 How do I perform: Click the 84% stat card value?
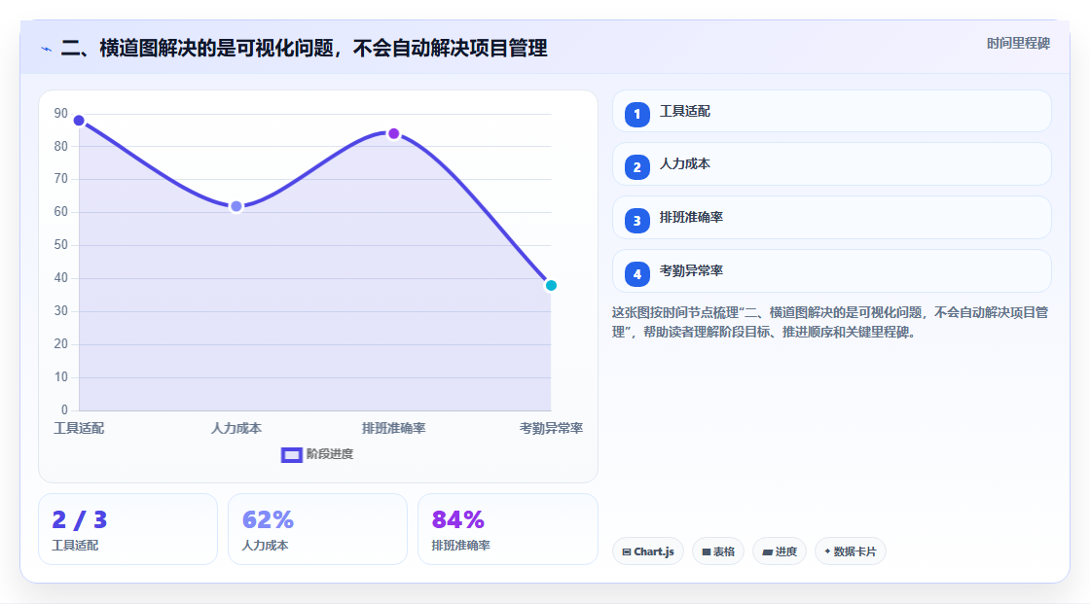click(x=457, y=519)
